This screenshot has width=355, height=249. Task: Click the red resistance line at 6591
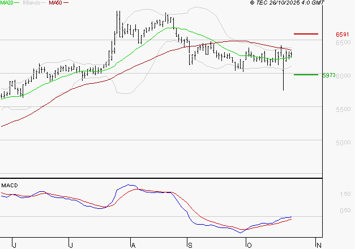click(306, 34)
